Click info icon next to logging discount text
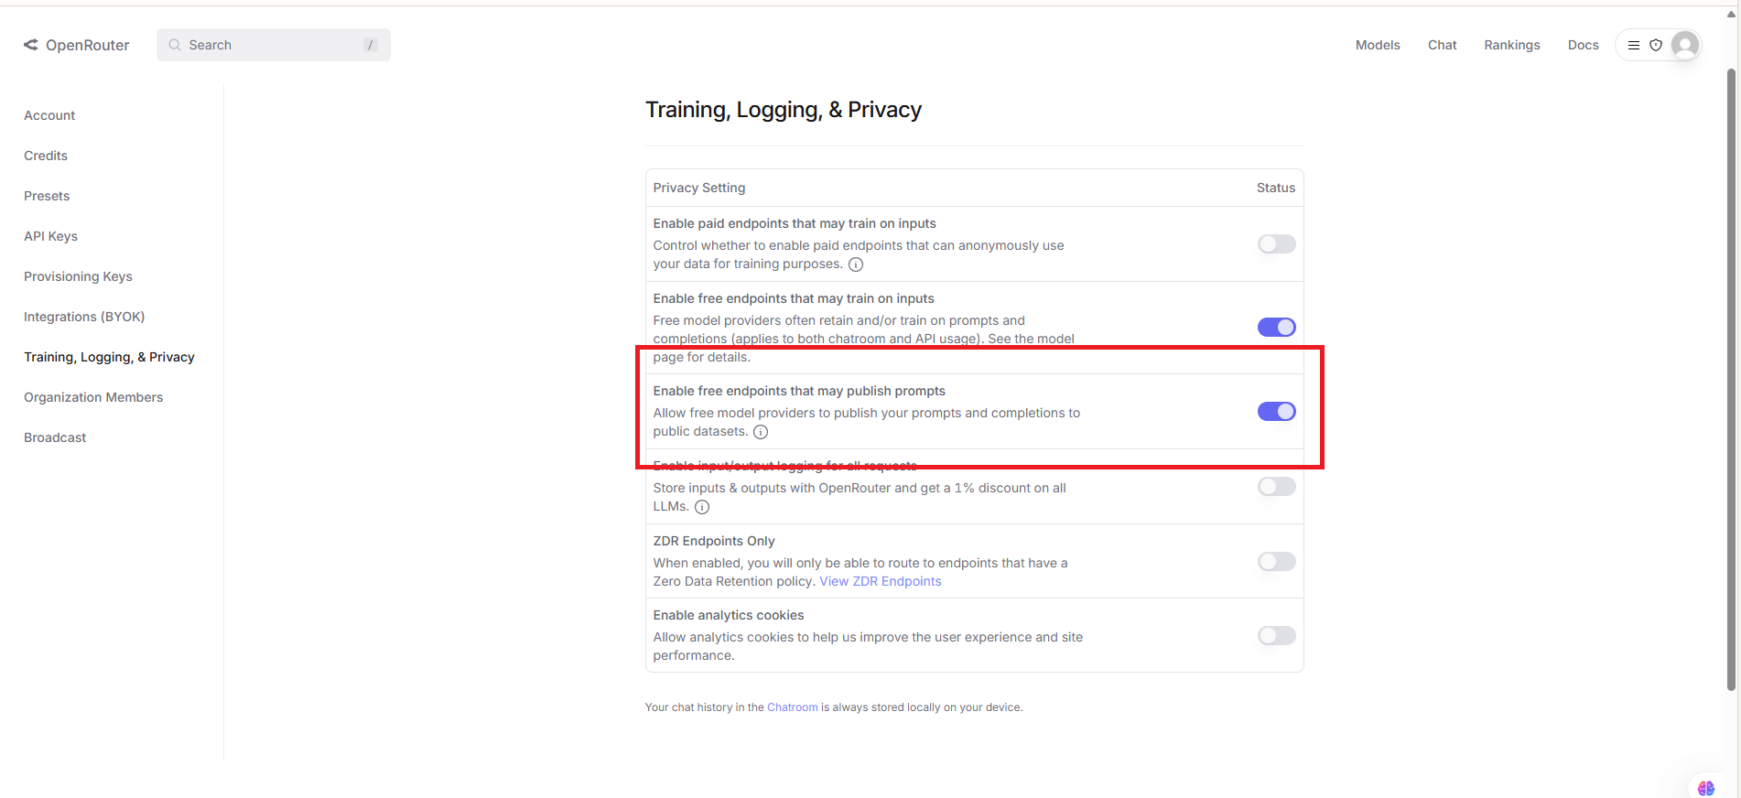1741x798 pixels. click(x=702, y=507)
